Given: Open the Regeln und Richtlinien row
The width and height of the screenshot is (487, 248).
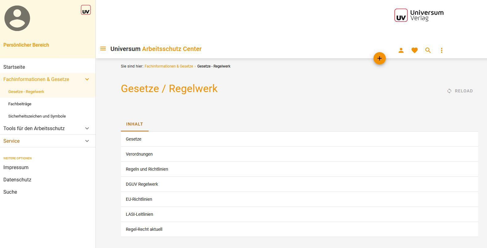Looking at the screenshot, I should pyautogui.click(x=299, y=169).
